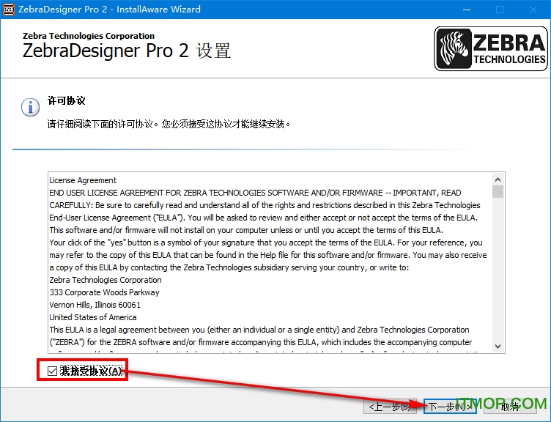The width and height of the screenshot is (551, 422).
Task: Click 'Vernon Hills, Illinois 60061' line
Action: [95, 305]
